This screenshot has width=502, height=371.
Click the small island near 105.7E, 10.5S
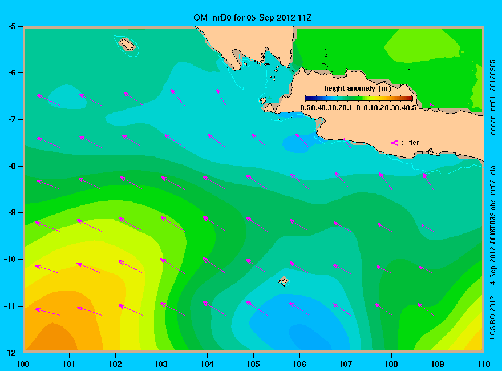[x=284, y=281]
